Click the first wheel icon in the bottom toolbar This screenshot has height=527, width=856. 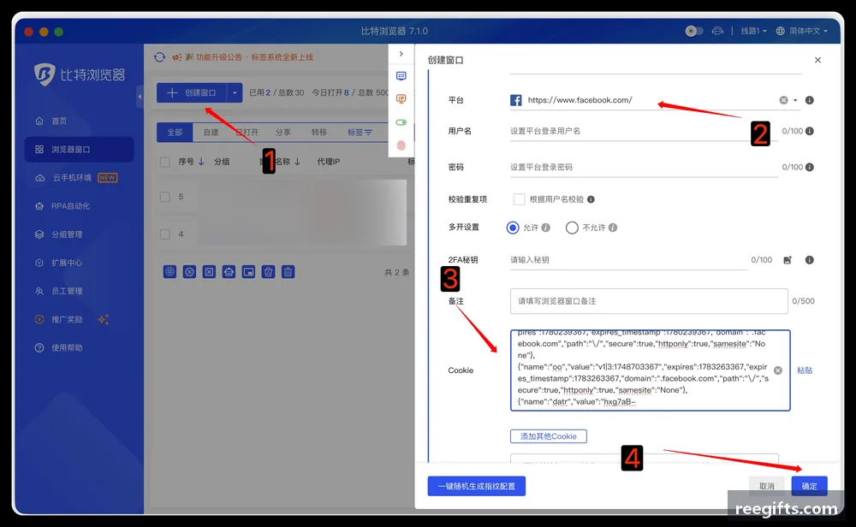[169, 272]
